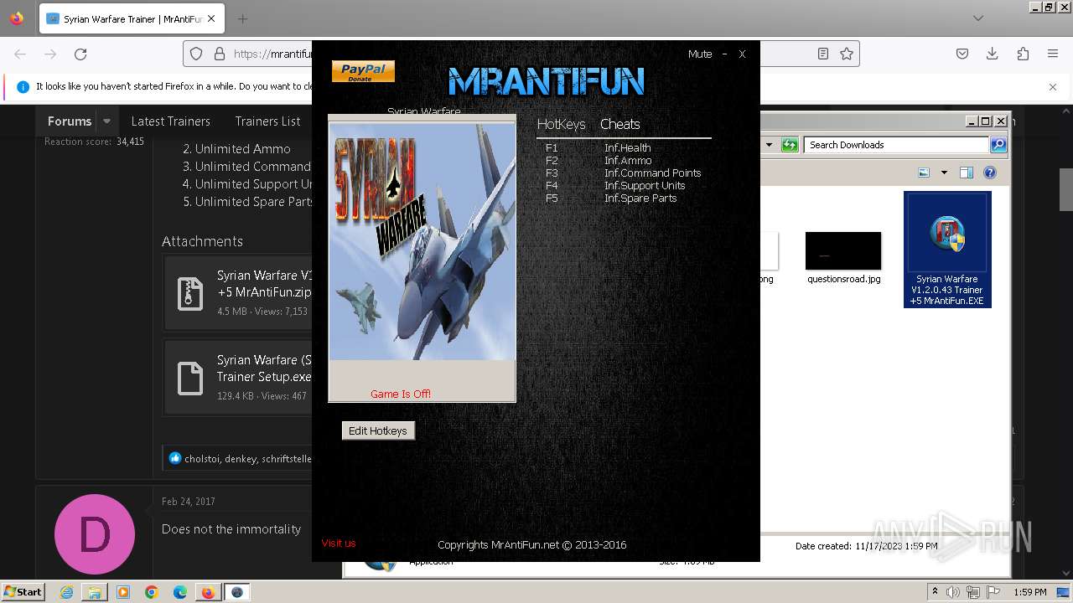The height and width of the screenshot is (603, 1073).
Task: Select the Inf.Support Units cheat entry
Action: coord(645,185)
